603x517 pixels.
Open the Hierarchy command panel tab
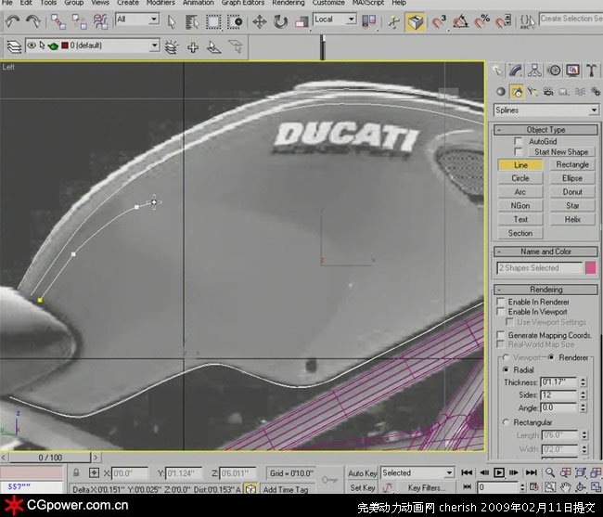(x=534, y=71)
